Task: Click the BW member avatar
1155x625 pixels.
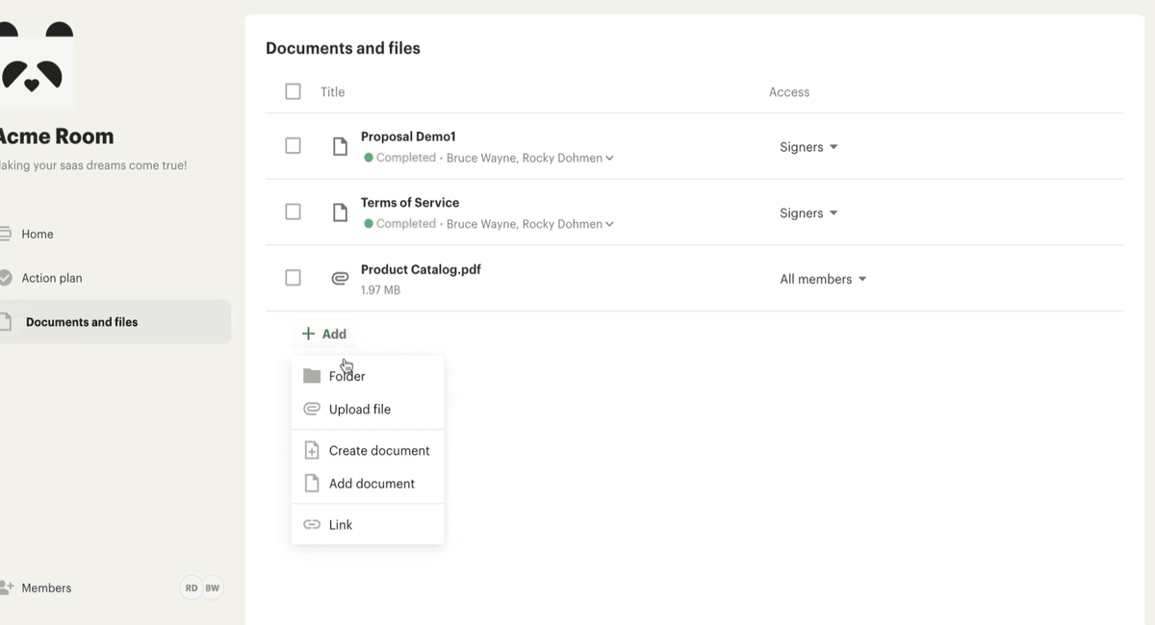Action: [212, 587]
